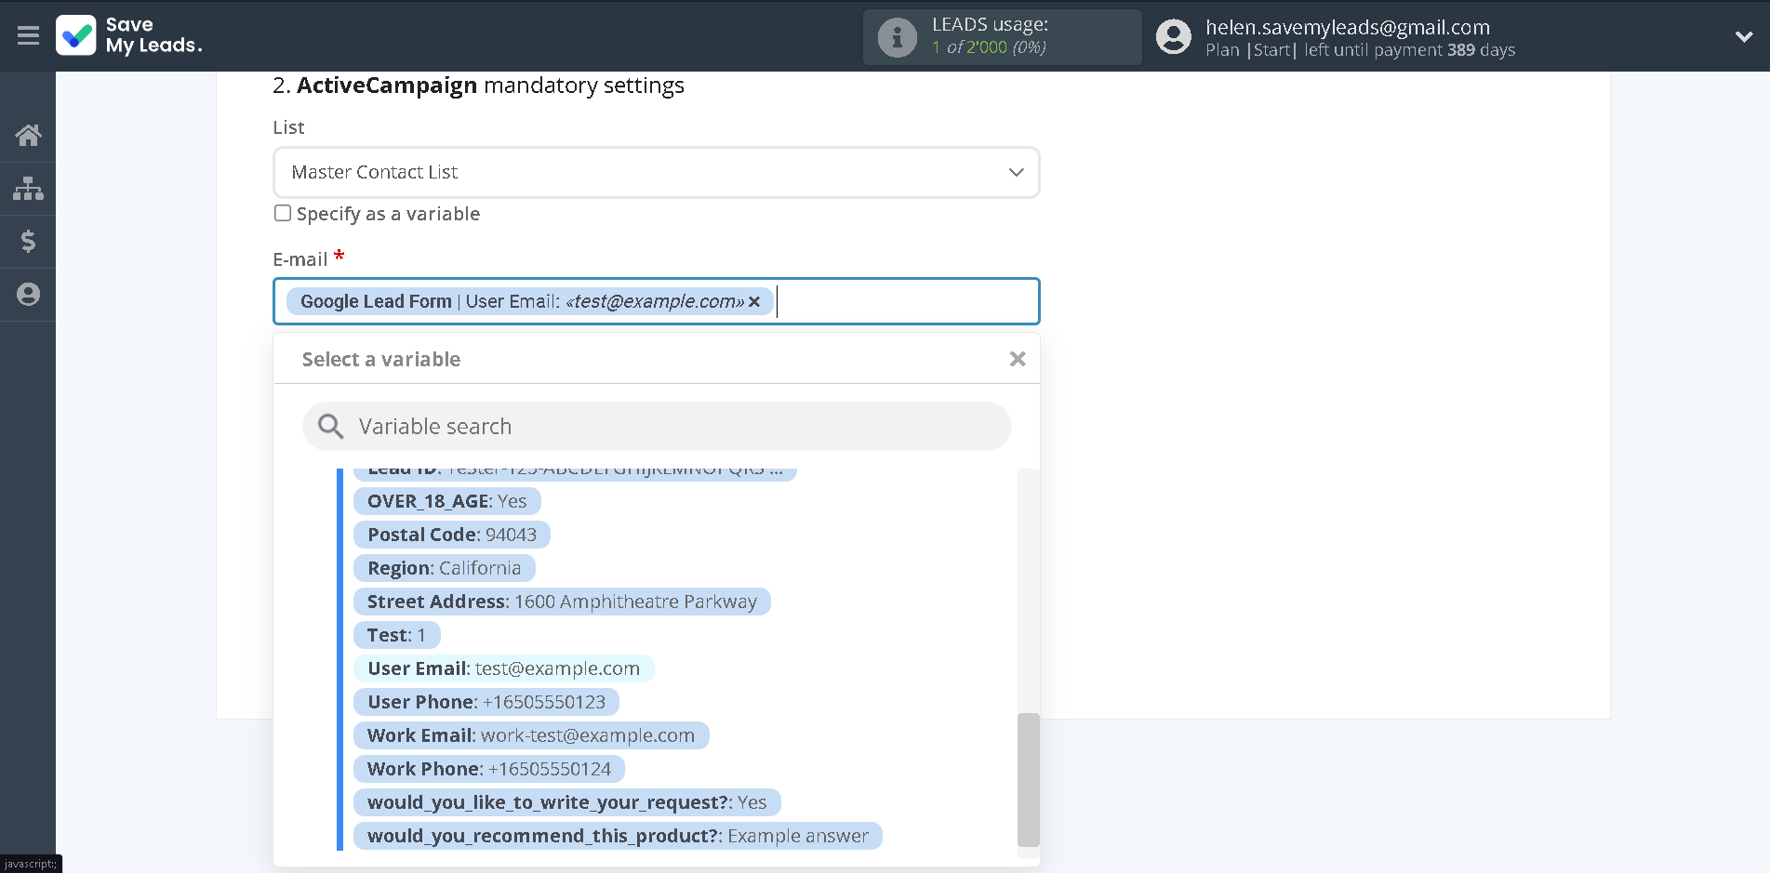Go to the Home sidebar icon
This screenshot has width=1770, height=873.
(x=28, y=136)
